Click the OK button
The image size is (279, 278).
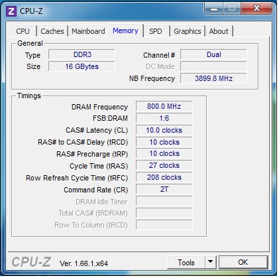pyautogui.click(x=243, y=262)
